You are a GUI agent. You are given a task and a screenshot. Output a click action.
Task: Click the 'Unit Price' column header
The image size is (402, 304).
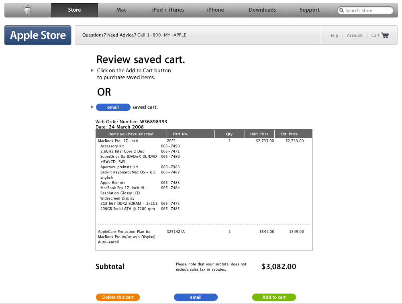(259, 134)
